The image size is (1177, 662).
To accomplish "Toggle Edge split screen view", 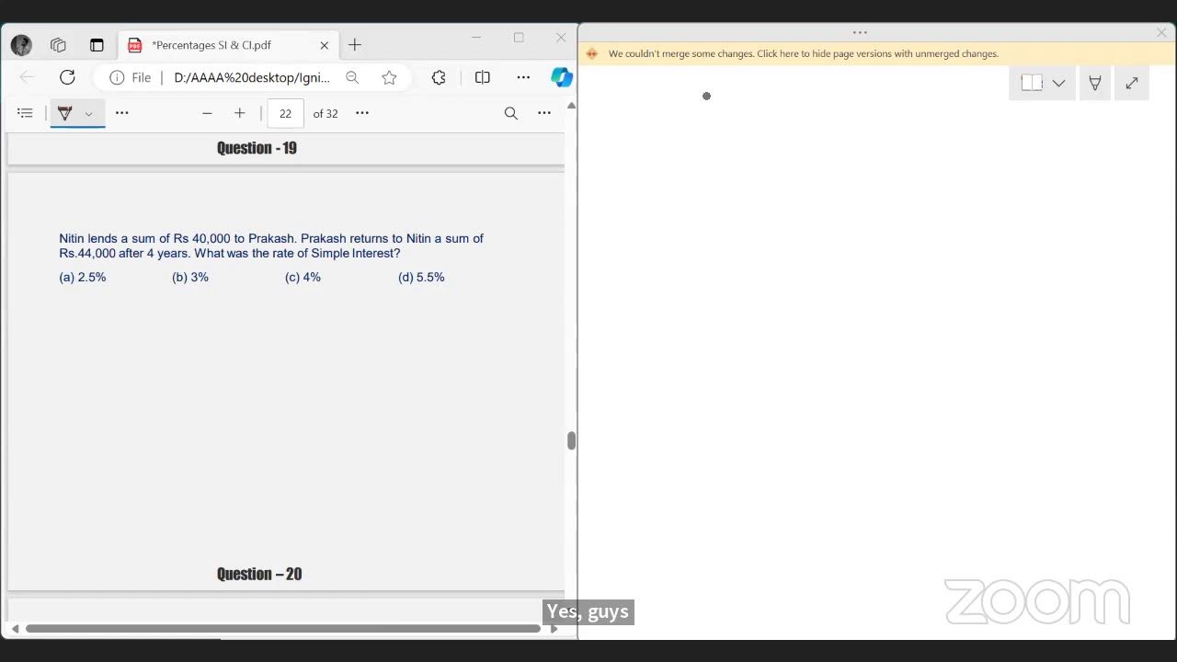I will [x=482, y=77].
